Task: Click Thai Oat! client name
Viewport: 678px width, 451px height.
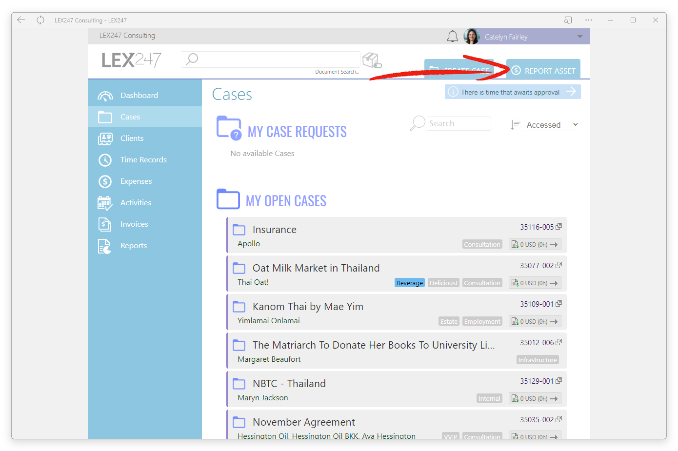Action: click(253, 282)
